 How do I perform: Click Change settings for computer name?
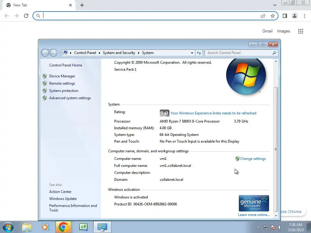253,159
